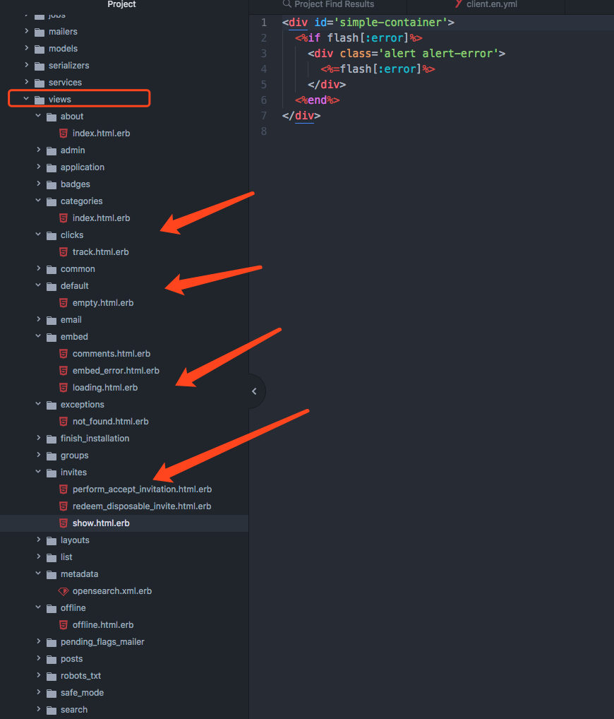Click HTML5 icon beside show.html.erb

[x=64, y=523]
